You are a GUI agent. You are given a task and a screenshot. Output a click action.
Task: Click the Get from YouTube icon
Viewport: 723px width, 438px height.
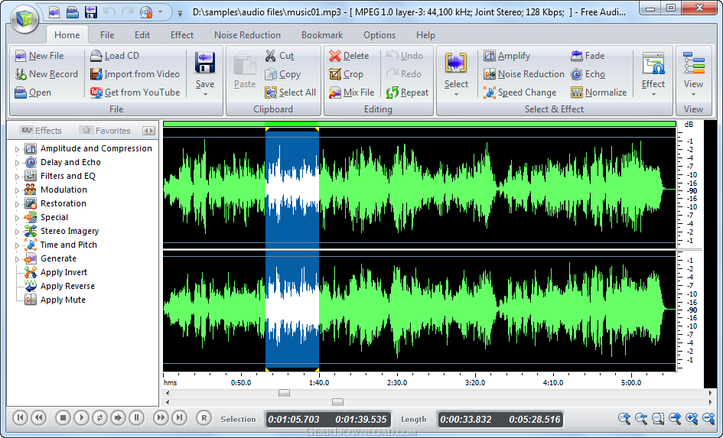click(96, 92)
